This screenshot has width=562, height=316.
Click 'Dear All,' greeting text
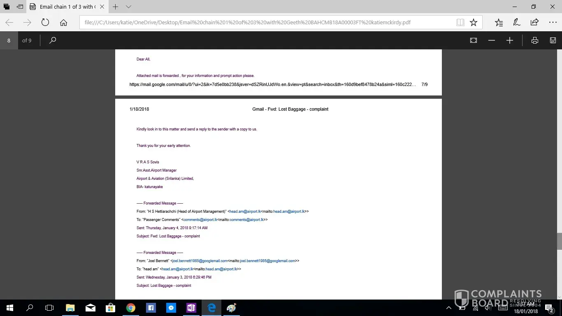(144, 59)
